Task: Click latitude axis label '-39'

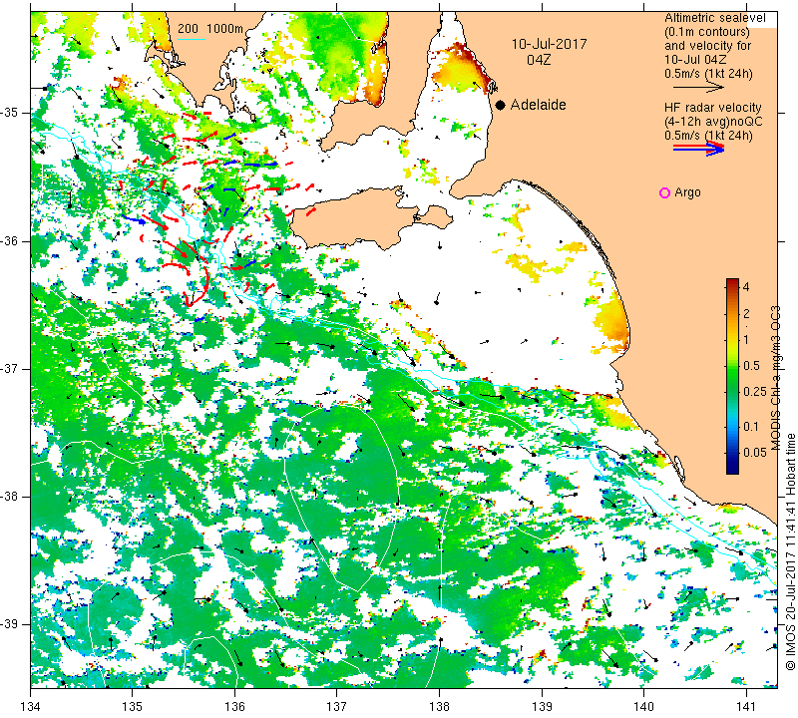Action: click(9, 624)
